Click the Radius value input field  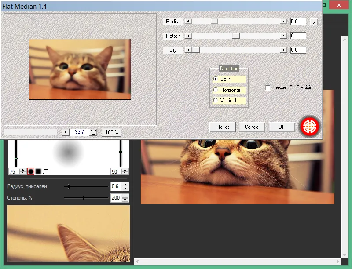coord(298,22)
